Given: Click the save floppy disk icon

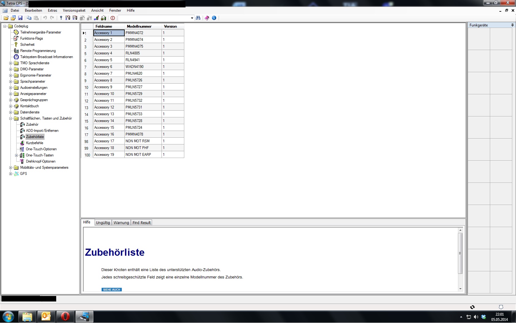Looking at the screenshot, I should [20, 18].
